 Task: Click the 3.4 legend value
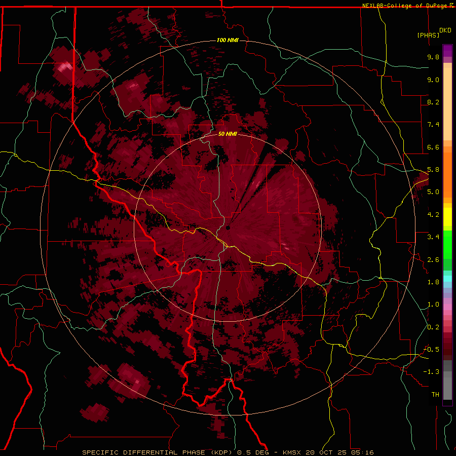(x=433, y=237)
